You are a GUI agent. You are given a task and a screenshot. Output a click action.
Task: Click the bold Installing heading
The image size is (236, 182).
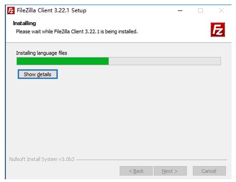pos(25,23)
